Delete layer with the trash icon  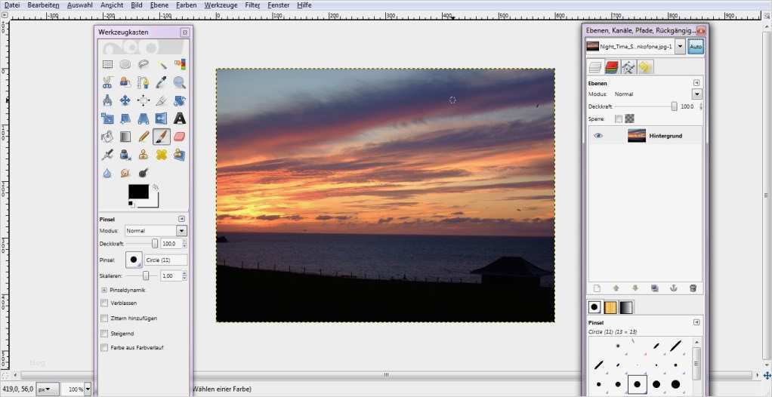693,288
